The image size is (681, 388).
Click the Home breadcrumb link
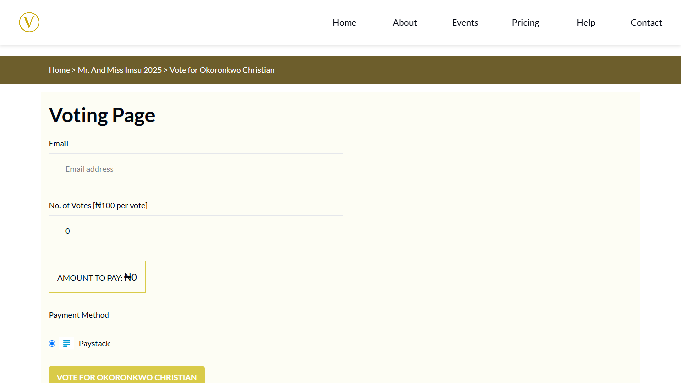59,70
